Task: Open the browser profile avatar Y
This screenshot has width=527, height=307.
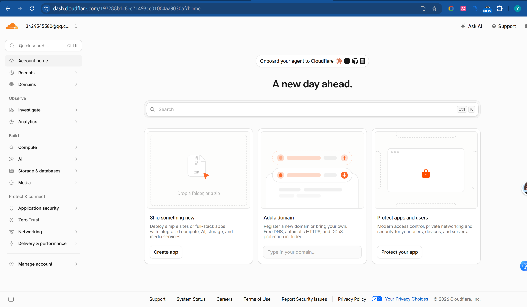Action: [x=517, y=8]
